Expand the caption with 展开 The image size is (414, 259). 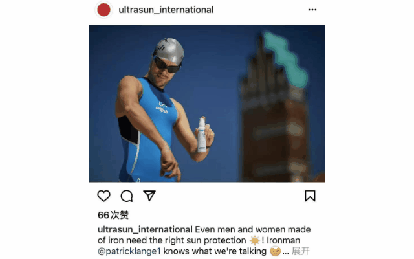coord(301,251)
